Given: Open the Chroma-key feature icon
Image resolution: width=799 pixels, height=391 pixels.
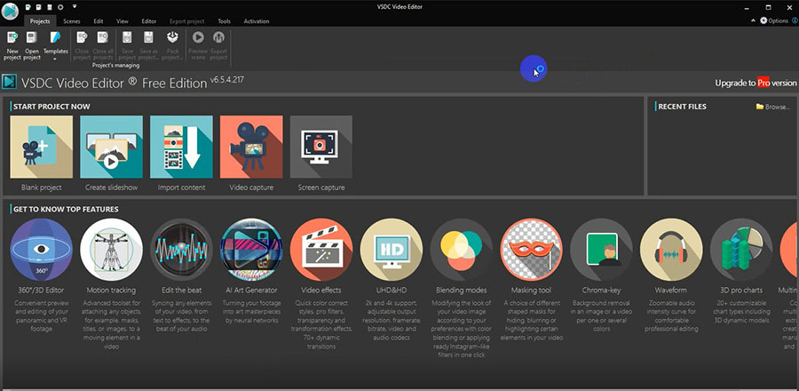Looking at the screenshot, I should click(601, 250).
